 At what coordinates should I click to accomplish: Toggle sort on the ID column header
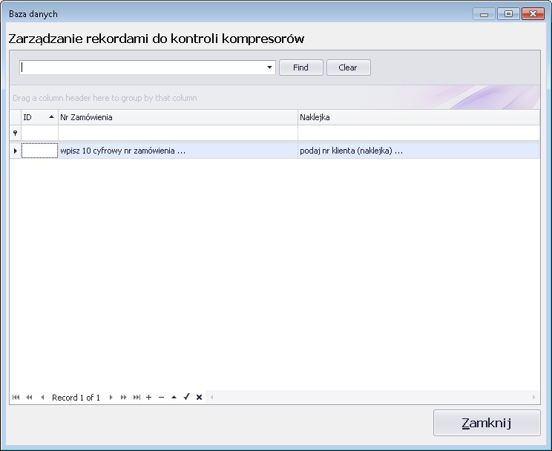[x=39, y=117]
